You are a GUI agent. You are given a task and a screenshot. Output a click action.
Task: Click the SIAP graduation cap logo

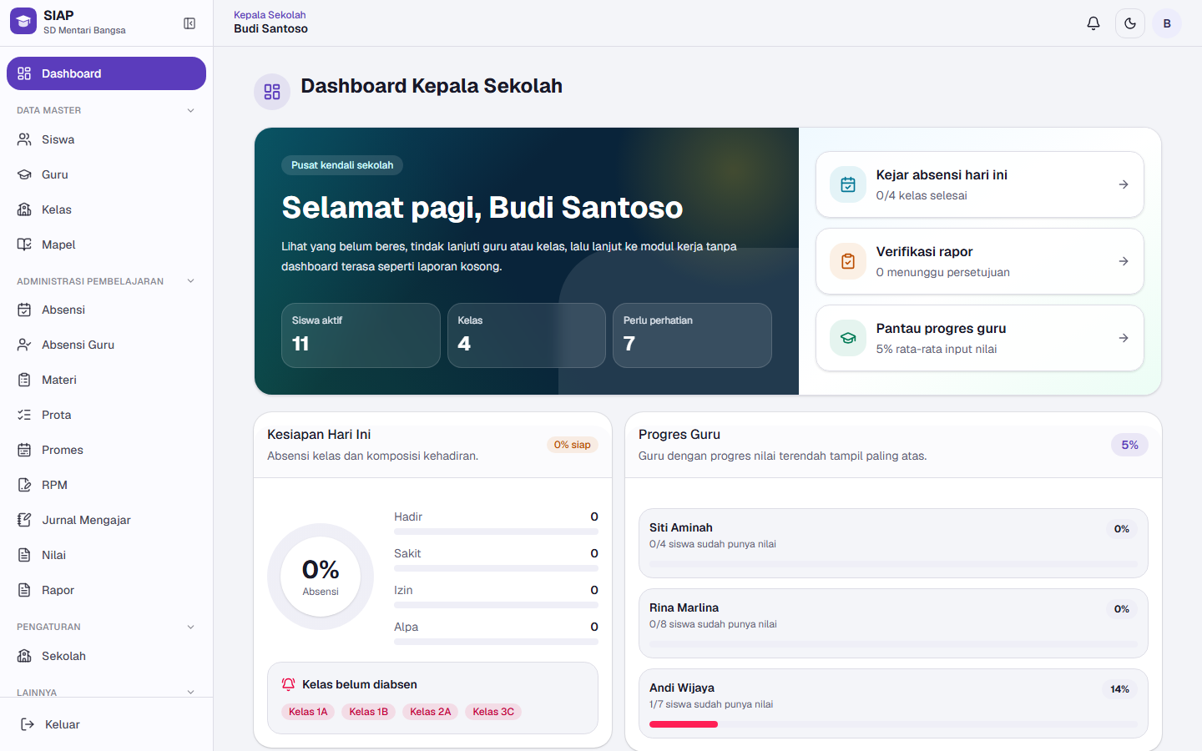[23, 21]
